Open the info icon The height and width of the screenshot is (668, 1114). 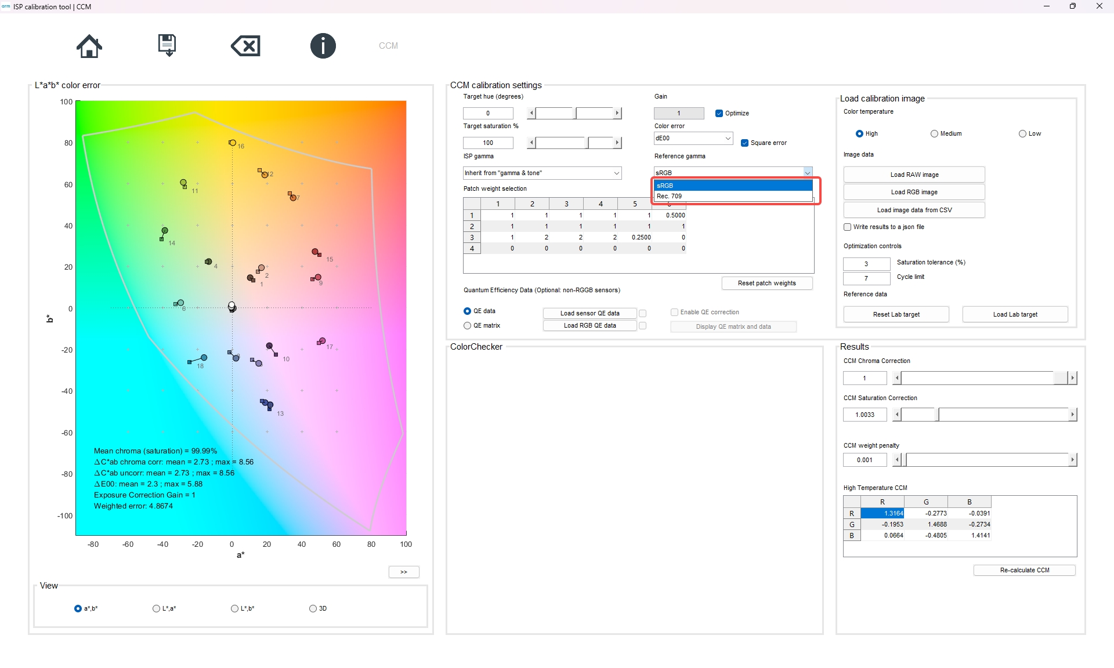point(323,46)
